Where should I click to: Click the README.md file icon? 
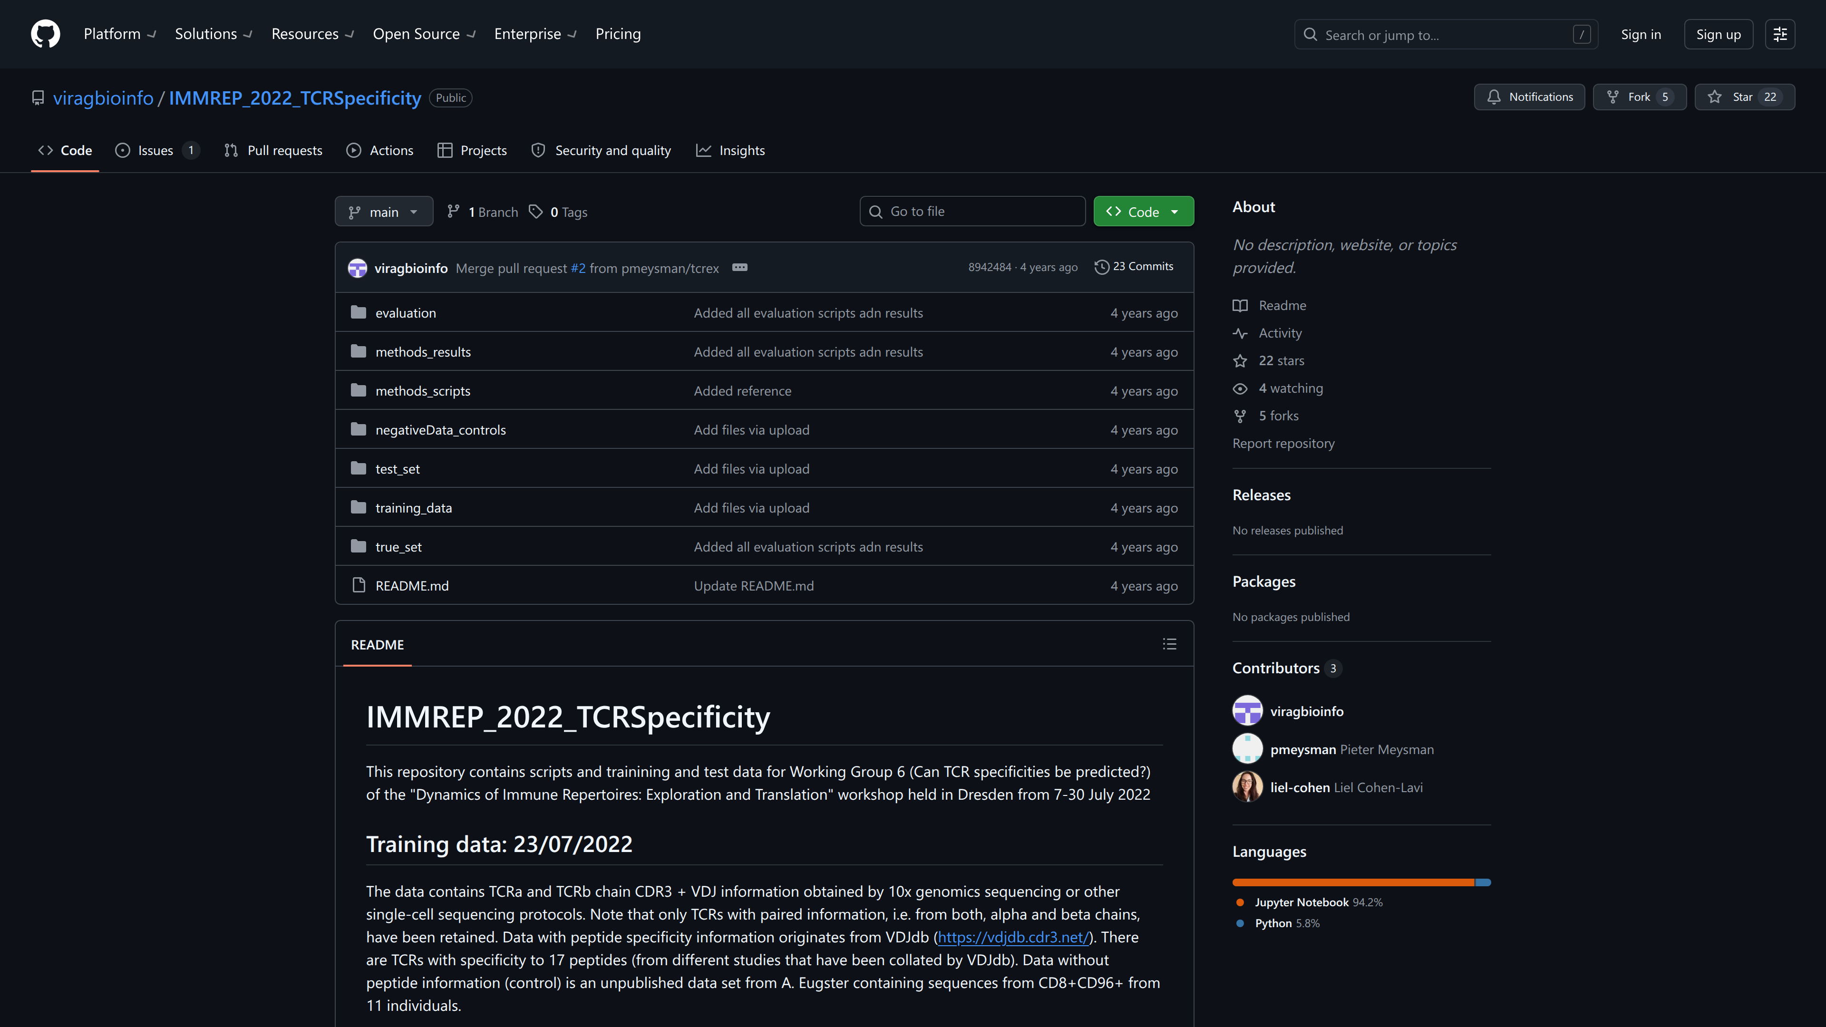(359, 585)
